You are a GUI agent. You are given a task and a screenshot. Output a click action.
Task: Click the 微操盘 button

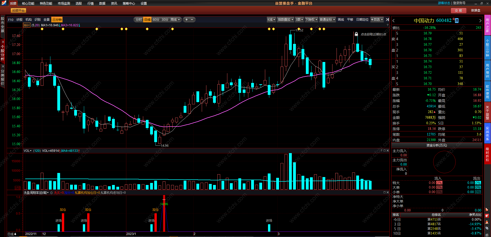[476, 10]
